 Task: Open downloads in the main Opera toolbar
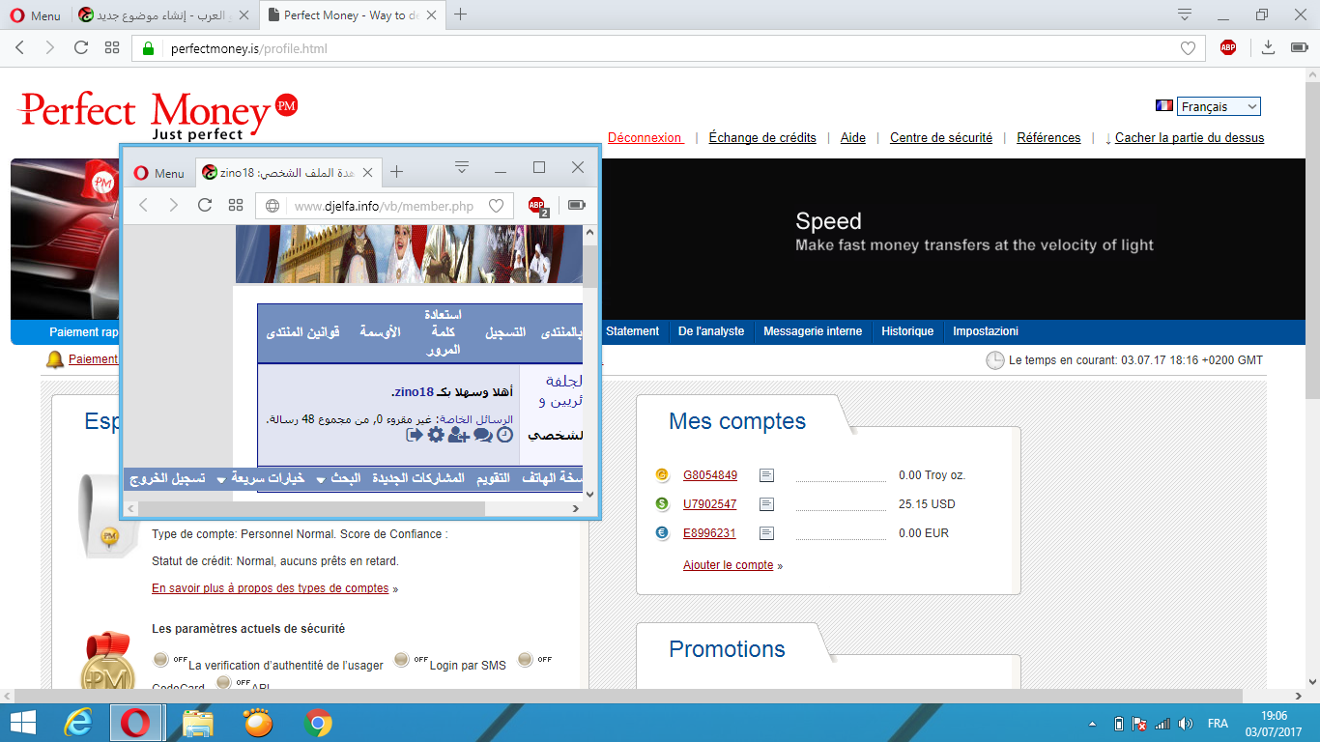[1269, 47]
